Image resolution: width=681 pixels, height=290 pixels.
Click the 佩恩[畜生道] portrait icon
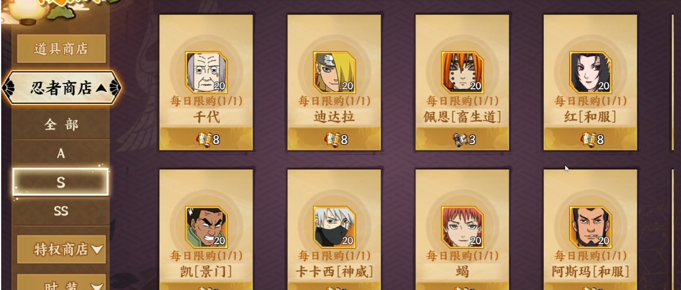(x=463, y=72)
